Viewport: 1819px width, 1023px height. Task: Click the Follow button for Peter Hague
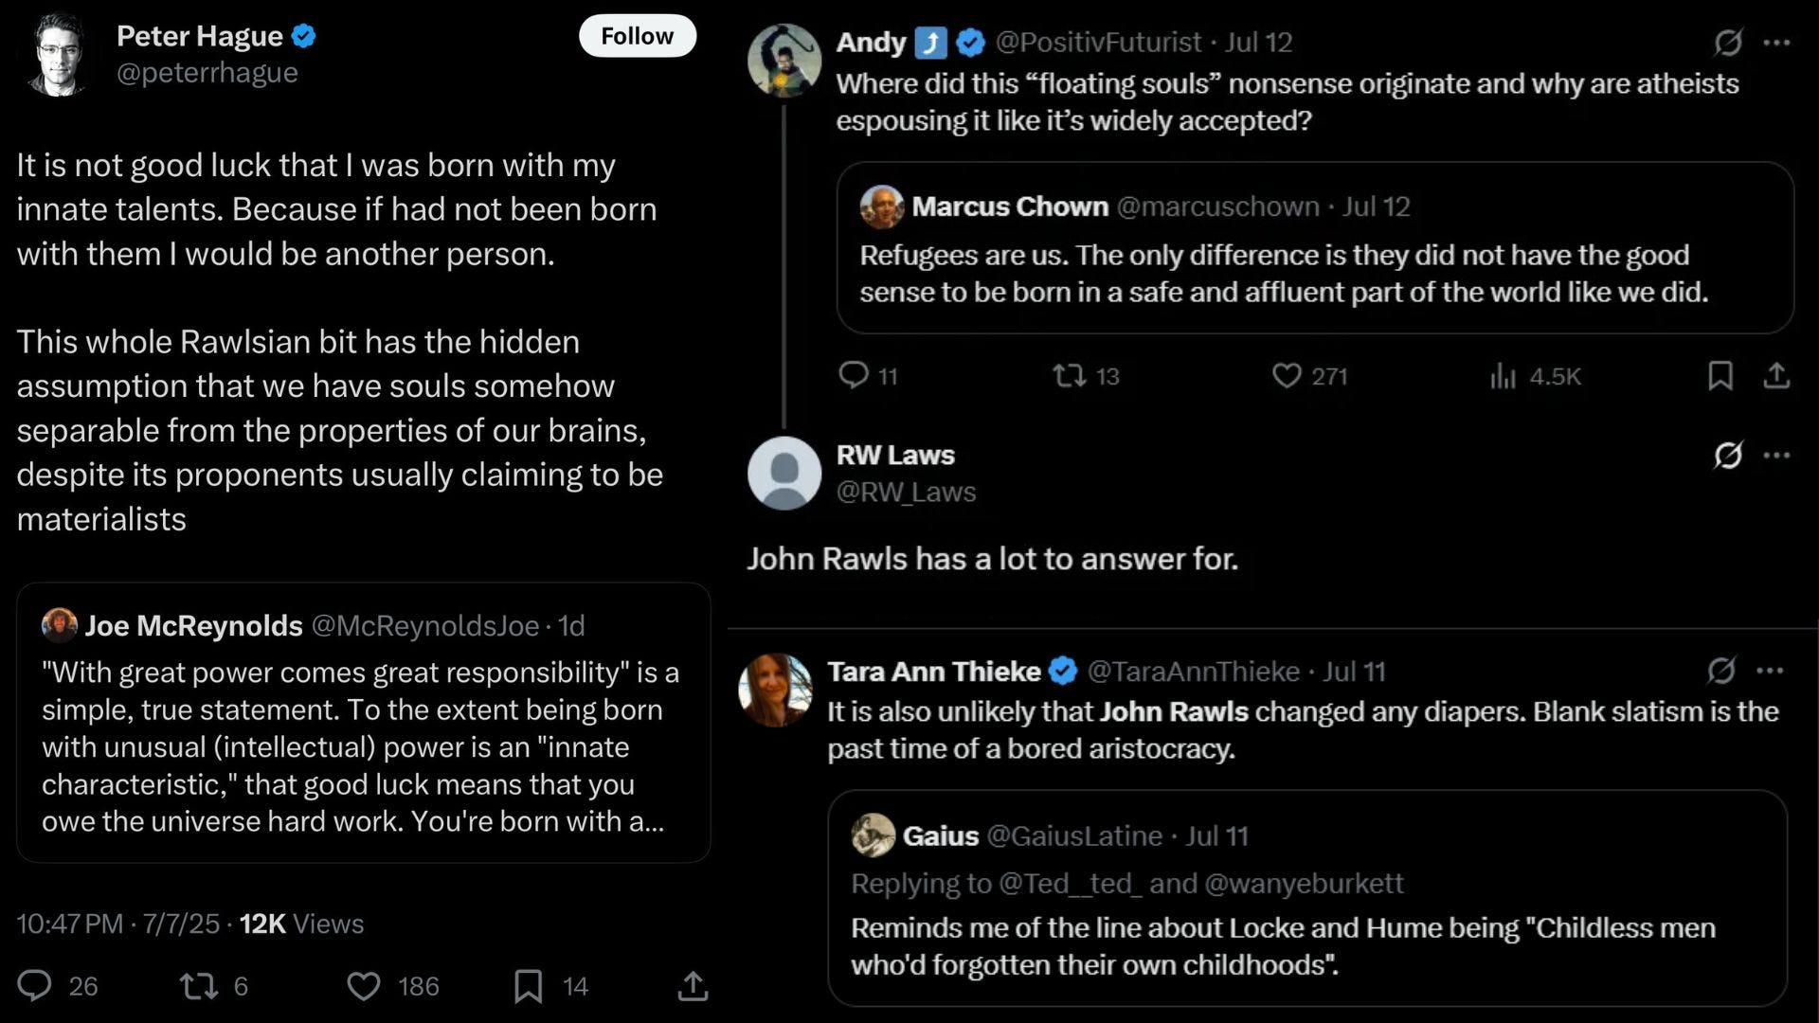point(637,36)
